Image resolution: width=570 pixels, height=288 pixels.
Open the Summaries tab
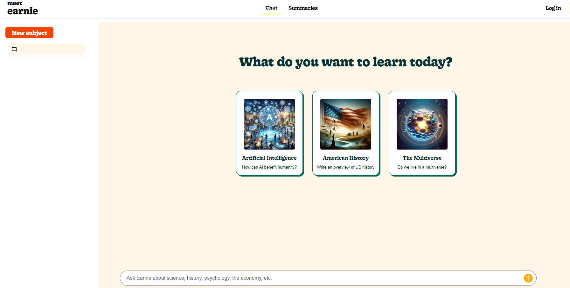click(303, 8)
